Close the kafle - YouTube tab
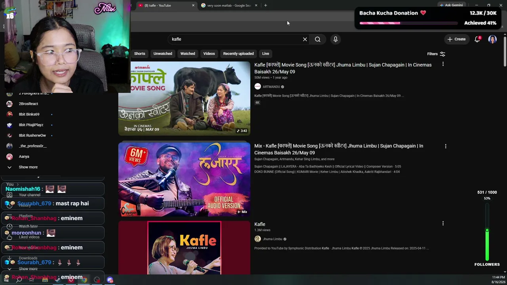Image resolution: width=507 pixels, height=285 pixels. (193, 6)
